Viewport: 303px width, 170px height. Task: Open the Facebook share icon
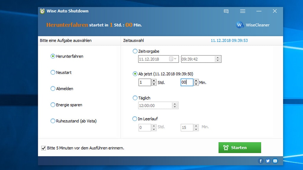coord(261,161)
